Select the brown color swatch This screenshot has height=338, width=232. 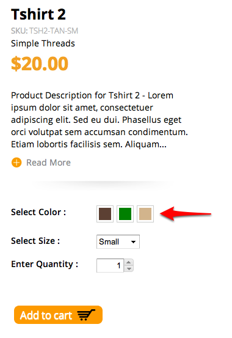105,214
